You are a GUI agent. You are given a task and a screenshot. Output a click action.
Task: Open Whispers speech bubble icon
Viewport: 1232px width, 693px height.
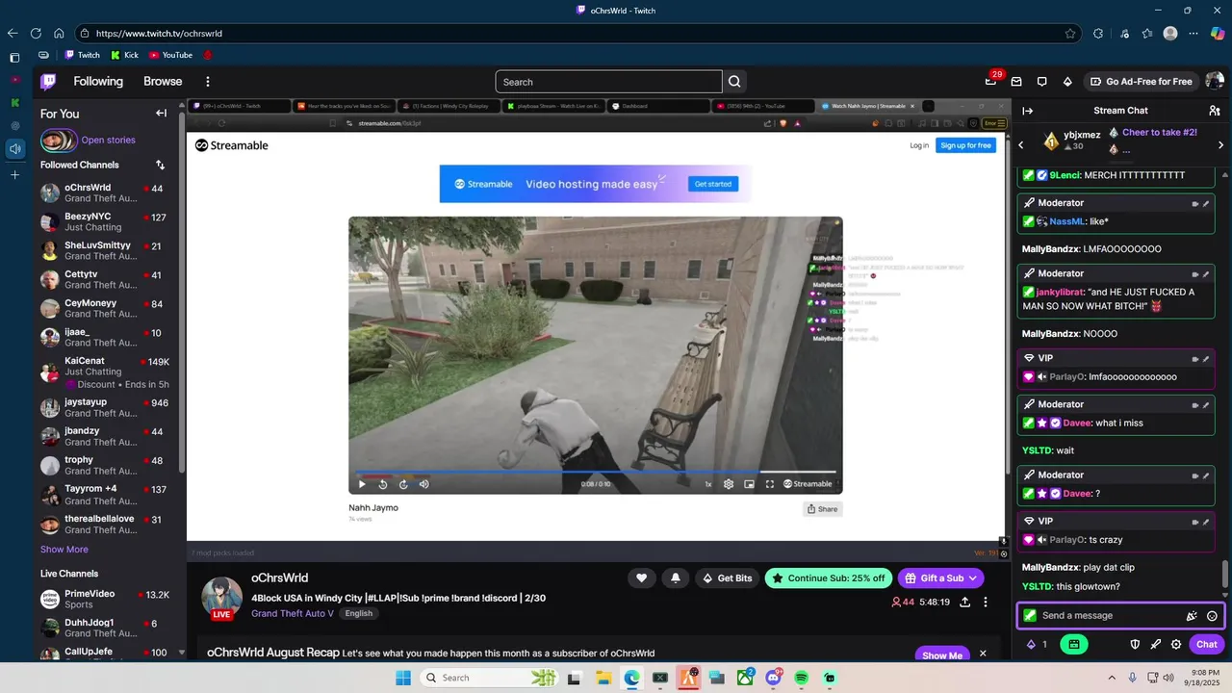[x=1041, y=82]
